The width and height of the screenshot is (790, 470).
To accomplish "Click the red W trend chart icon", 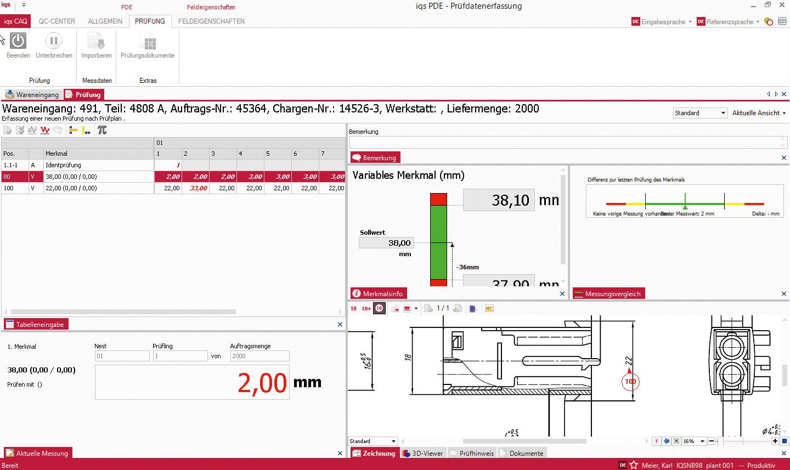I will click(45, 130).
